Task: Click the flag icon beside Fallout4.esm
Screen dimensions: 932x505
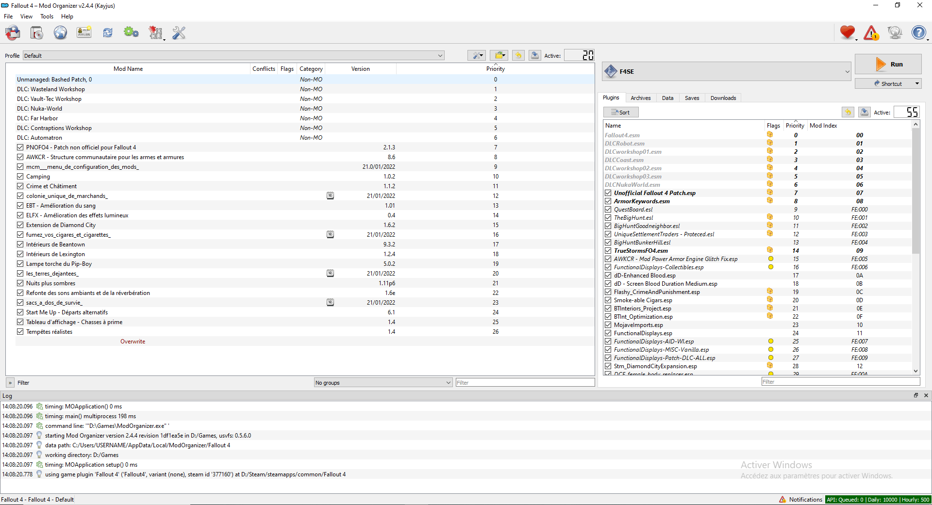Action: 770,135
